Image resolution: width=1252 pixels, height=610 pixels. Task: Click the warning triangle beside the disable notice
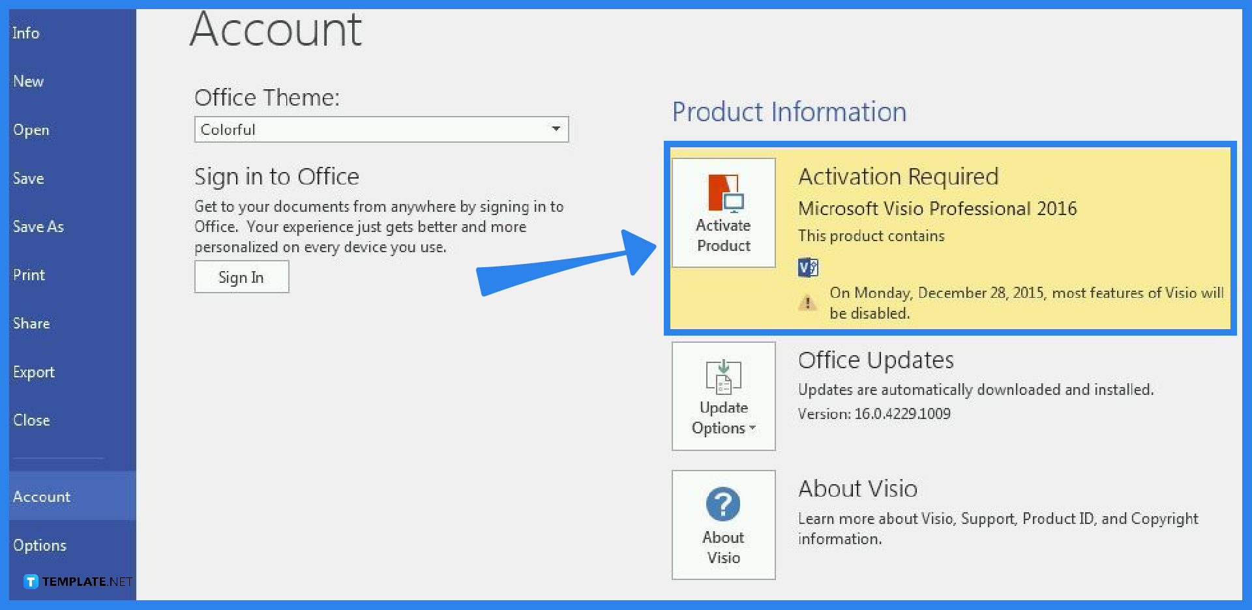click(808, 302)
